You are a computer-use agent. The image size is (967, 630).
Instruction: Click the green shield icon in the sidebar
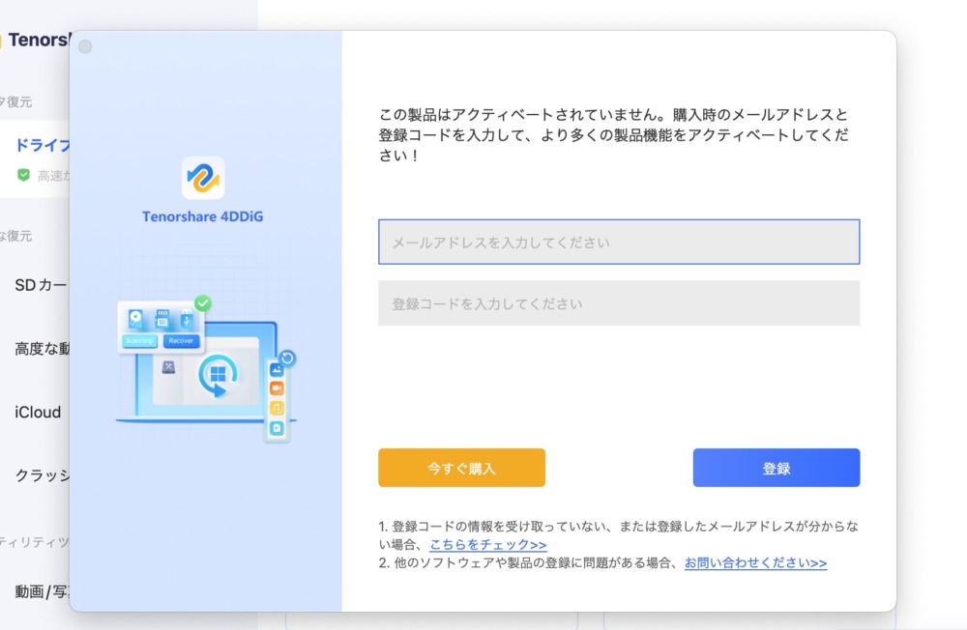click(23, 175)
